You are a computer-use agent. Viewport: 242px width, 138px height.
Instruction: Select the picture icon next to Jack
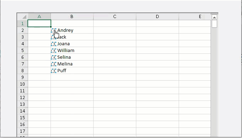click(53, 37)
